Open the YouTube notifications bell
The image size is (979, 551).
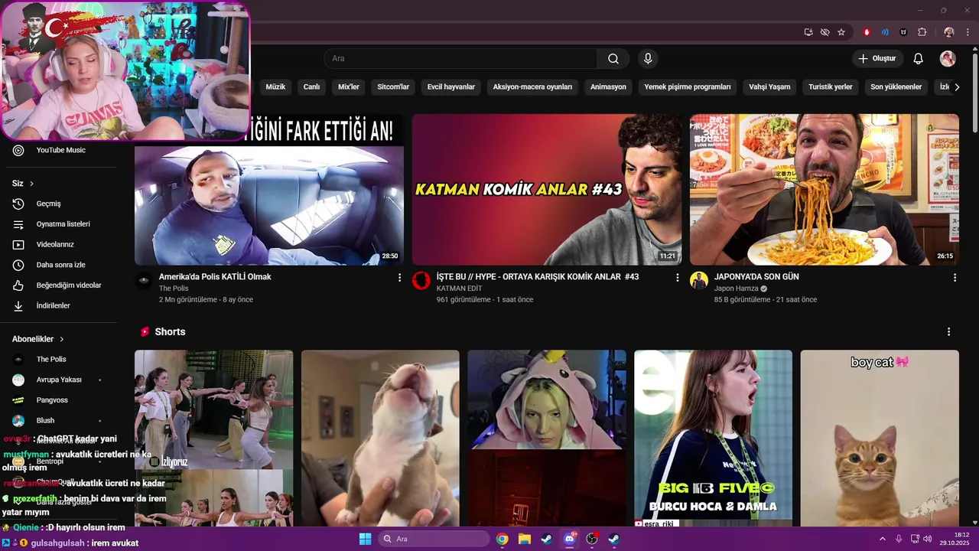[x=919, y=59]
